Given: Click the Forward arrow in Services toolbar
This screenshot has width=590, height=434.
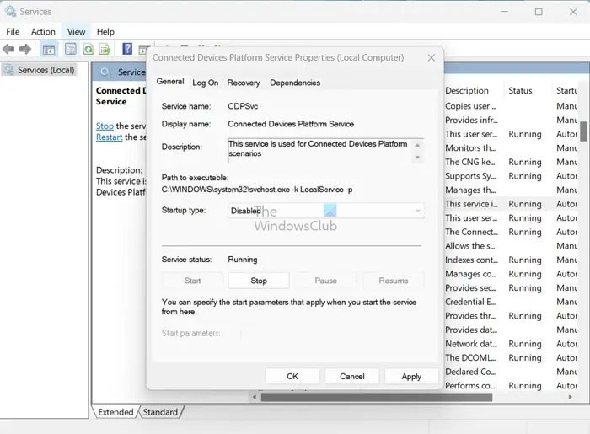Looking at the screenshot, I should tap(25, 49).
